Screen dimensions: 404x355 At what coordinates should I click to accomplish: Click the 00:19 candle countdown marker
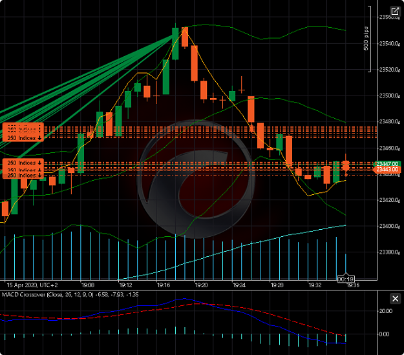point(346,279)
